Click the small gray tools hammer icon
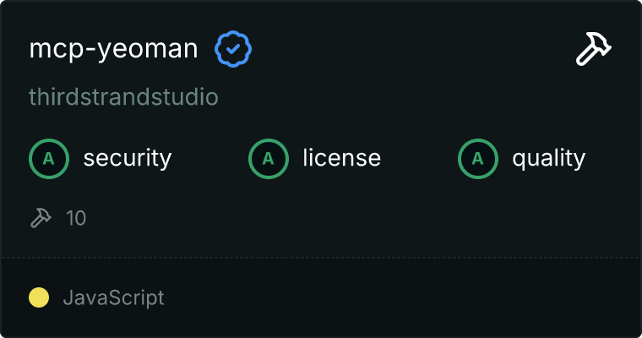Viewport: 642px width, 338px height. (40, 218)
